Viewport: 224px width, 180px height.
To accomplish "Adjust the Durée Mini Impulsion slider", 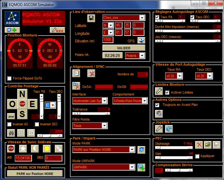I will pos(188,31).
